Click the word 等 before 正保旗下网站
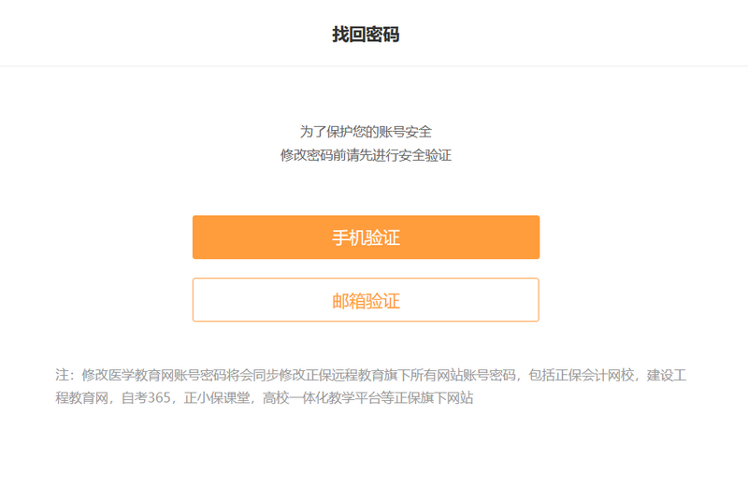Screen dimensions: 748x487 coord(389,399)
